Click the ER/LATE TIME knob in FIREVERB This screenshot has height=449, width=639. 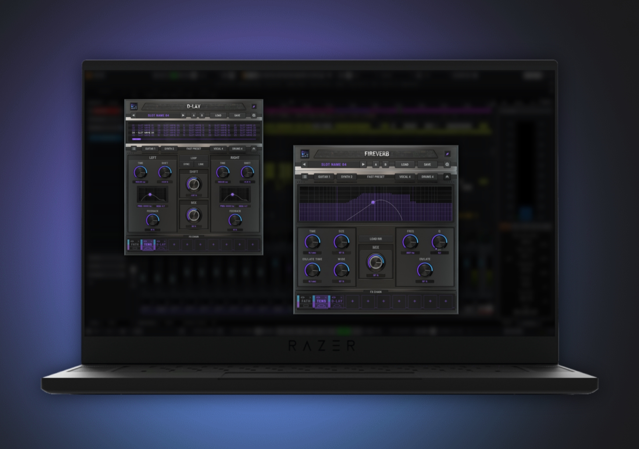313,270
